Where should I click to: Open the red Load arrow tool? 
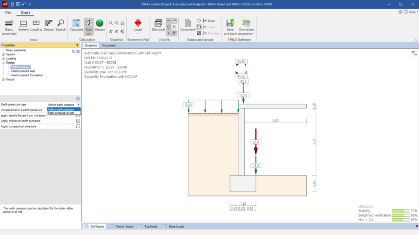click(138, 26)
